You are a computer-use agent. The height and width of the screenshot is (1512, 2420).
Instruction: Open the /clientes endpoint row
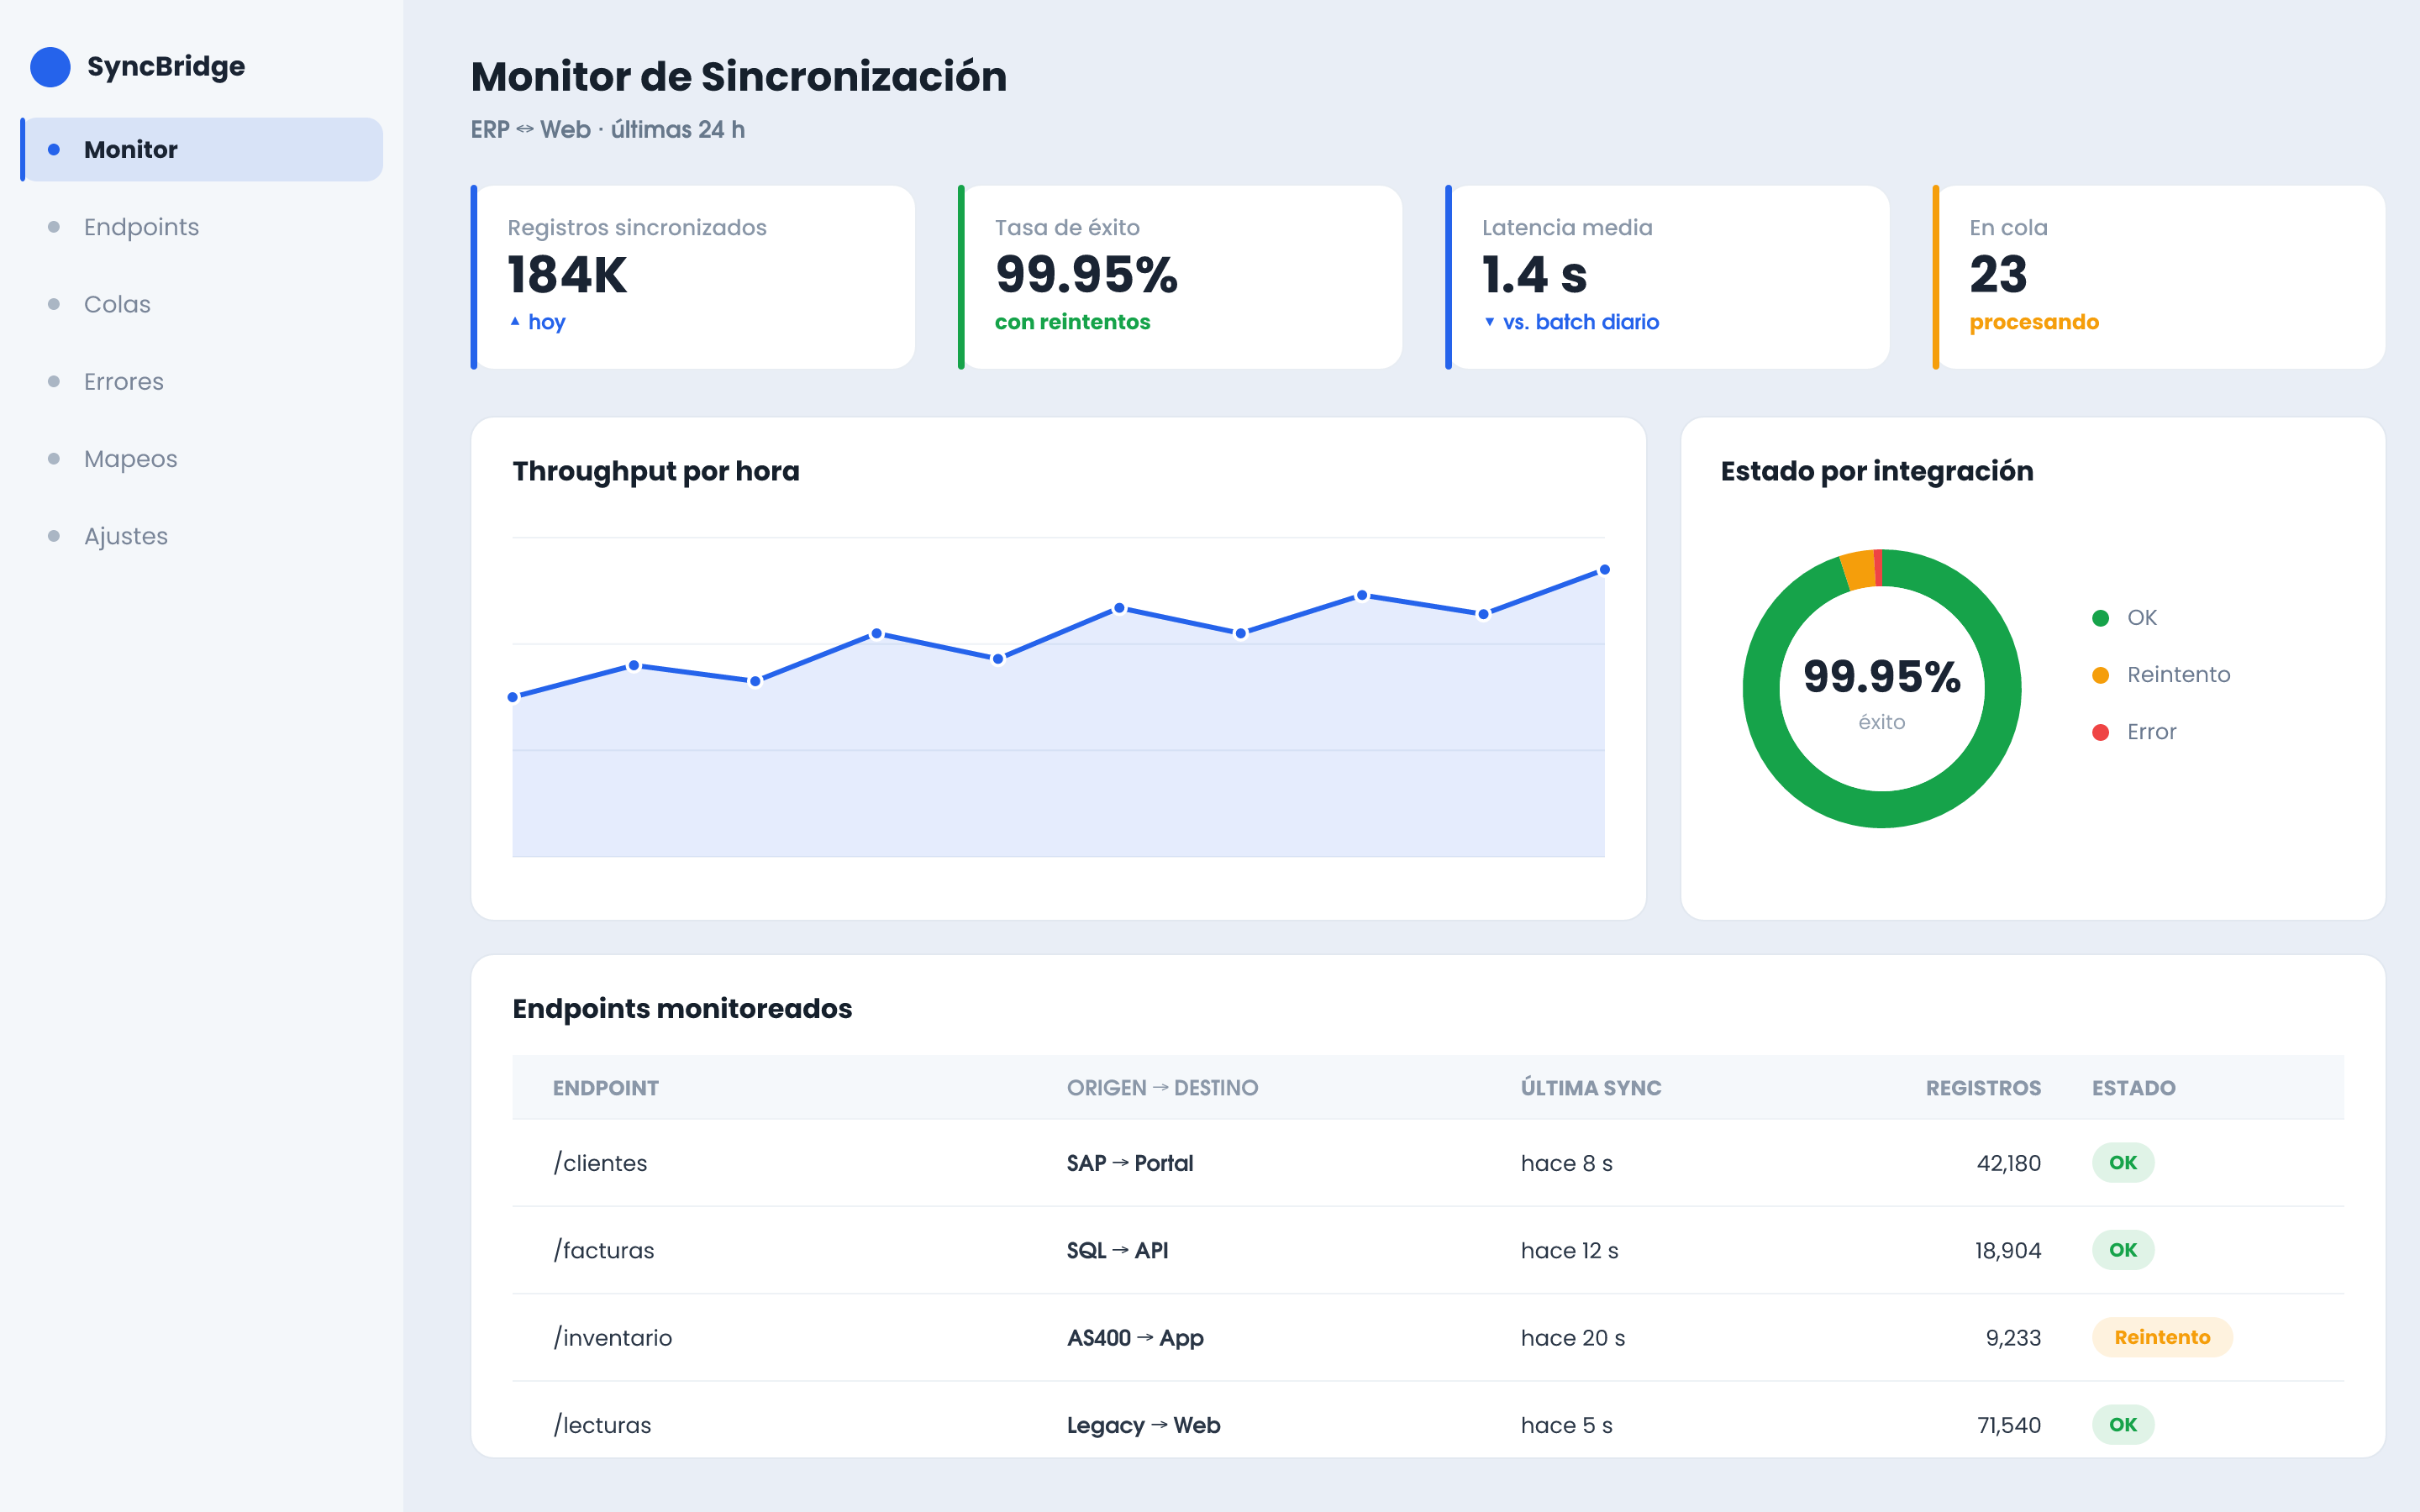point(1428,1163)
